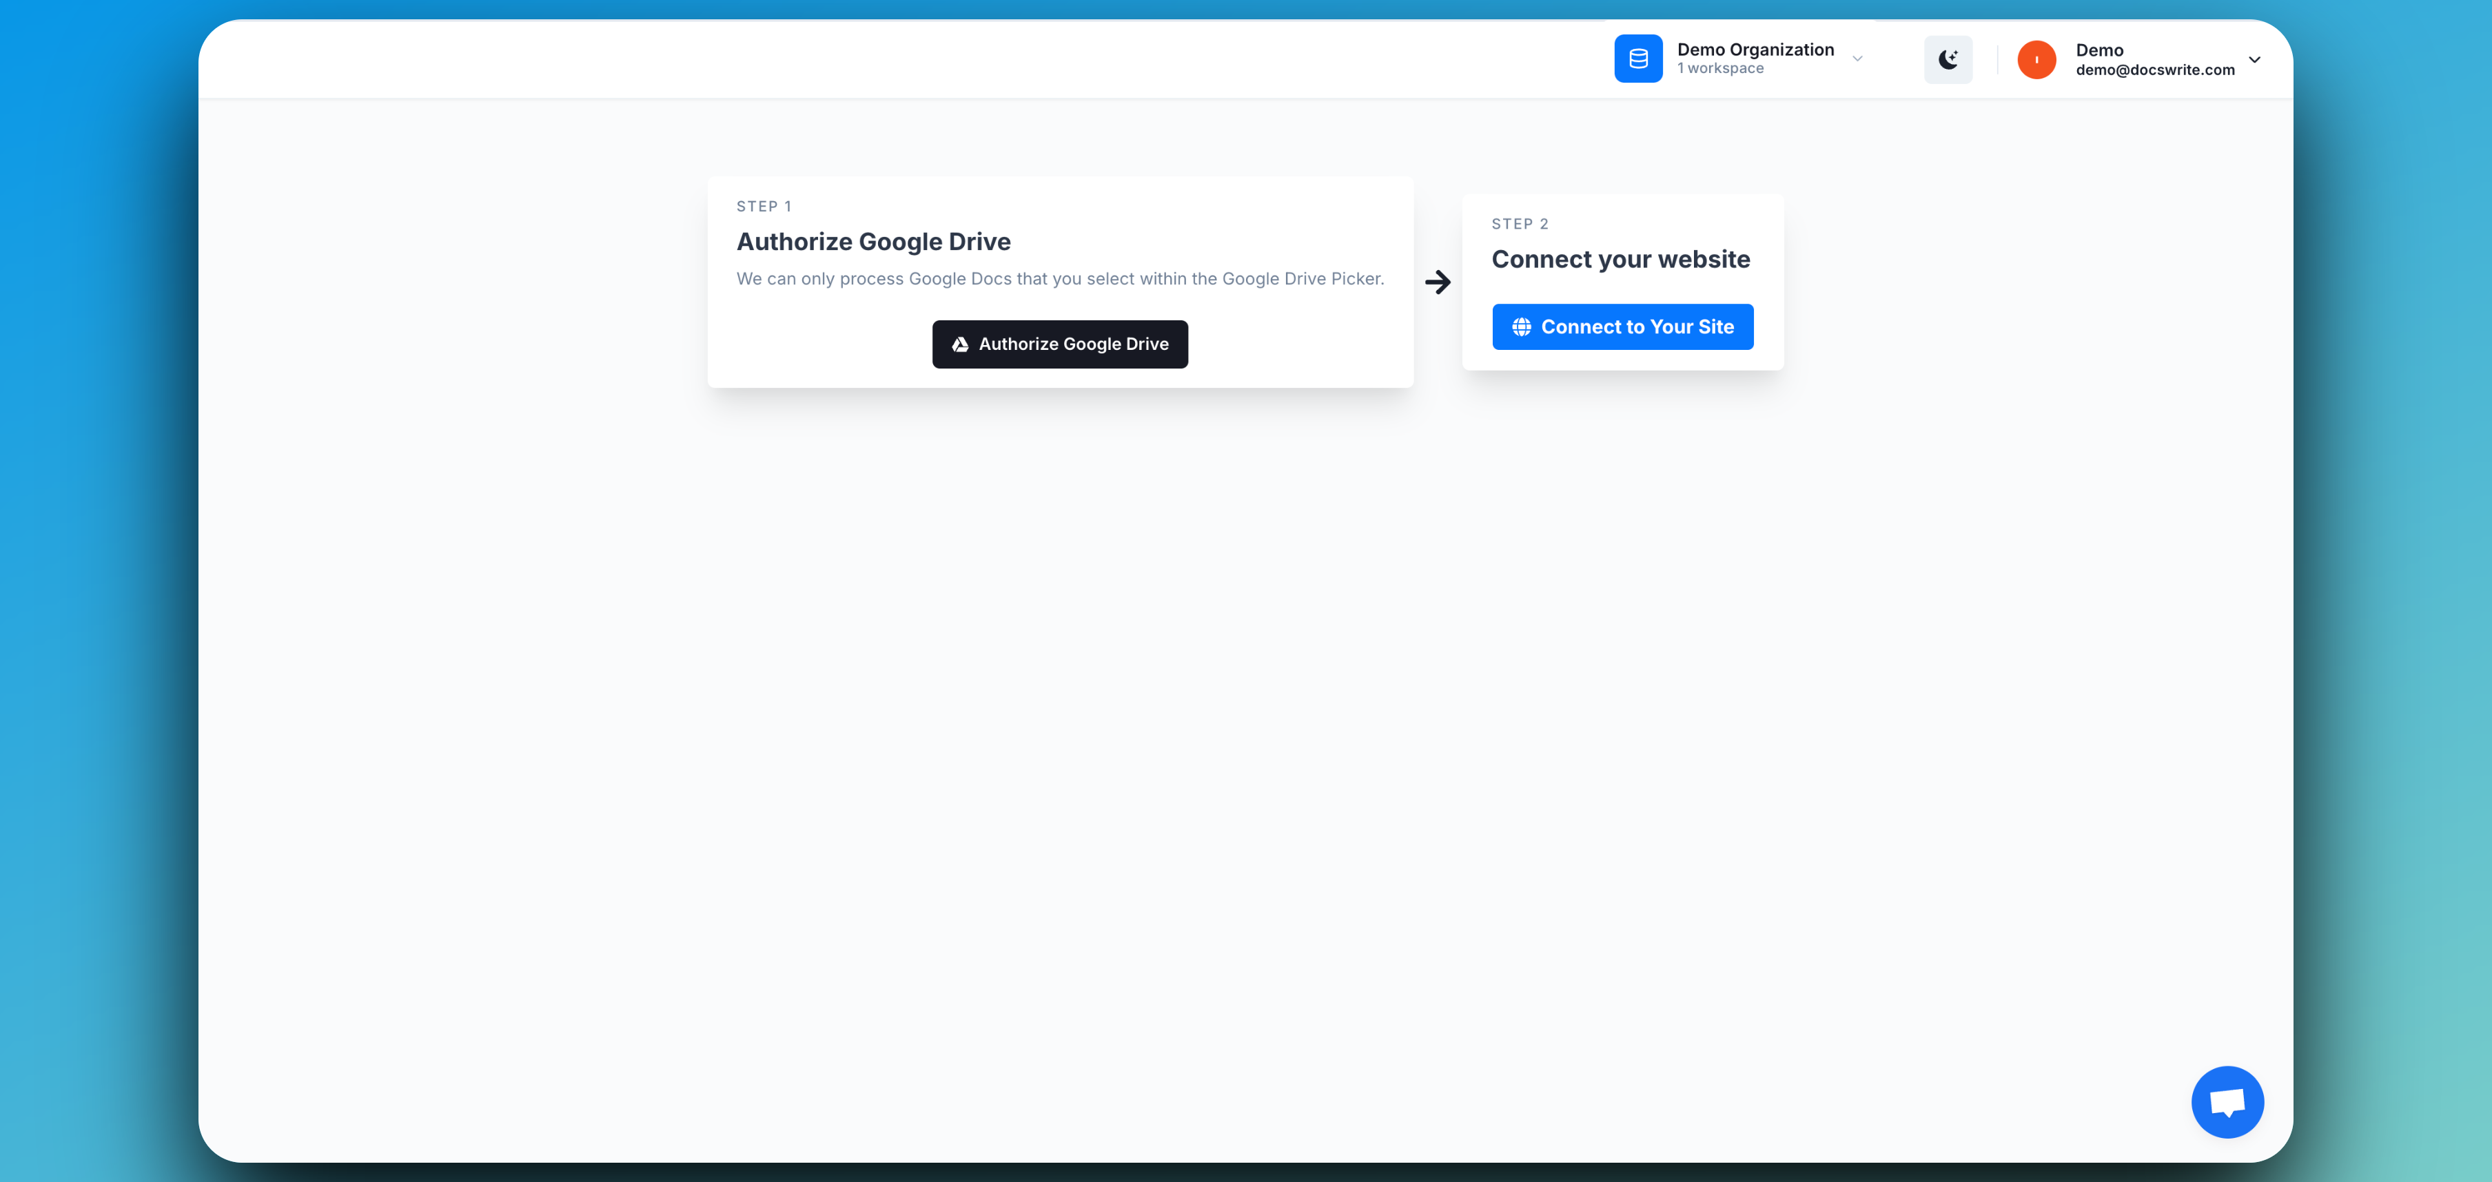The height and width of the screenshot is (1182, 2492).
Task: Click the chat message icon at bottom right
Action: (2227, 1101)
